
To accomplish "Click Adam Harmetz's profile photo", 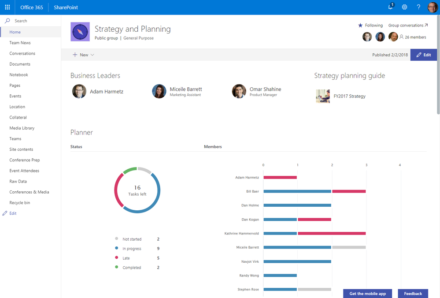I will click(79, 91).
